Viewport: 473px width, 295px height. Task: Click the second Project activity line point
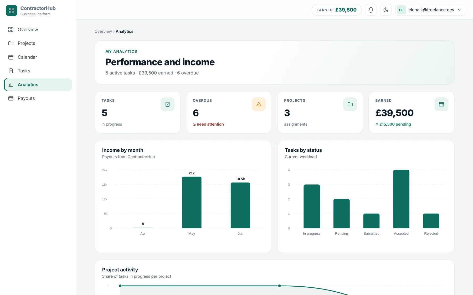pos(279,286)
